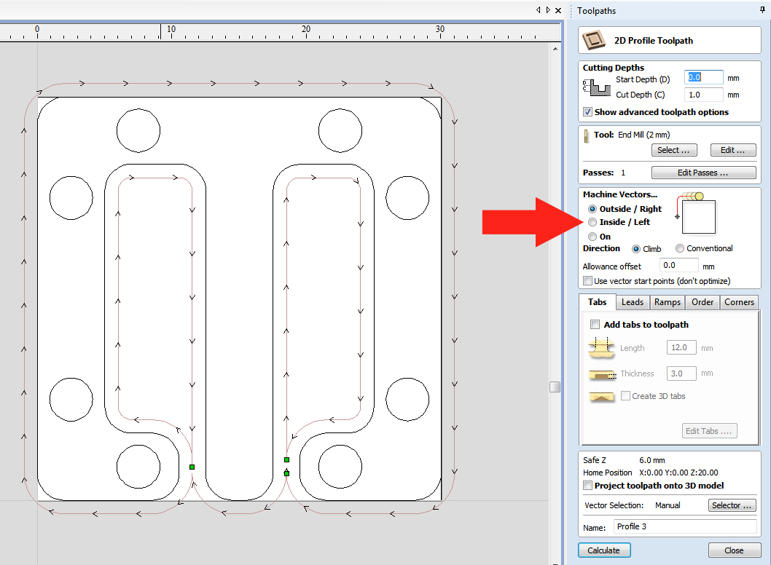Open the Ramps tab
The width and height of the screenshot is (771, 565).
coord(667,302)
